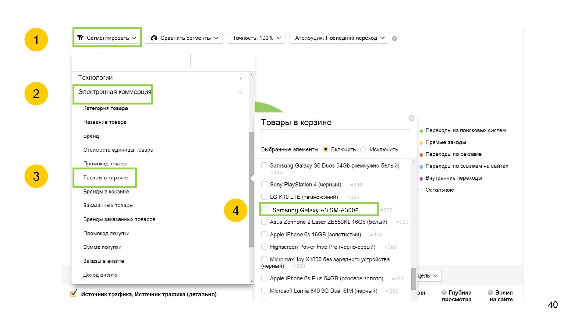This screenshot has height=329, width=585.
Task: Click the segment menu scrollbar thumb
Action: click(x=251, y=189)
